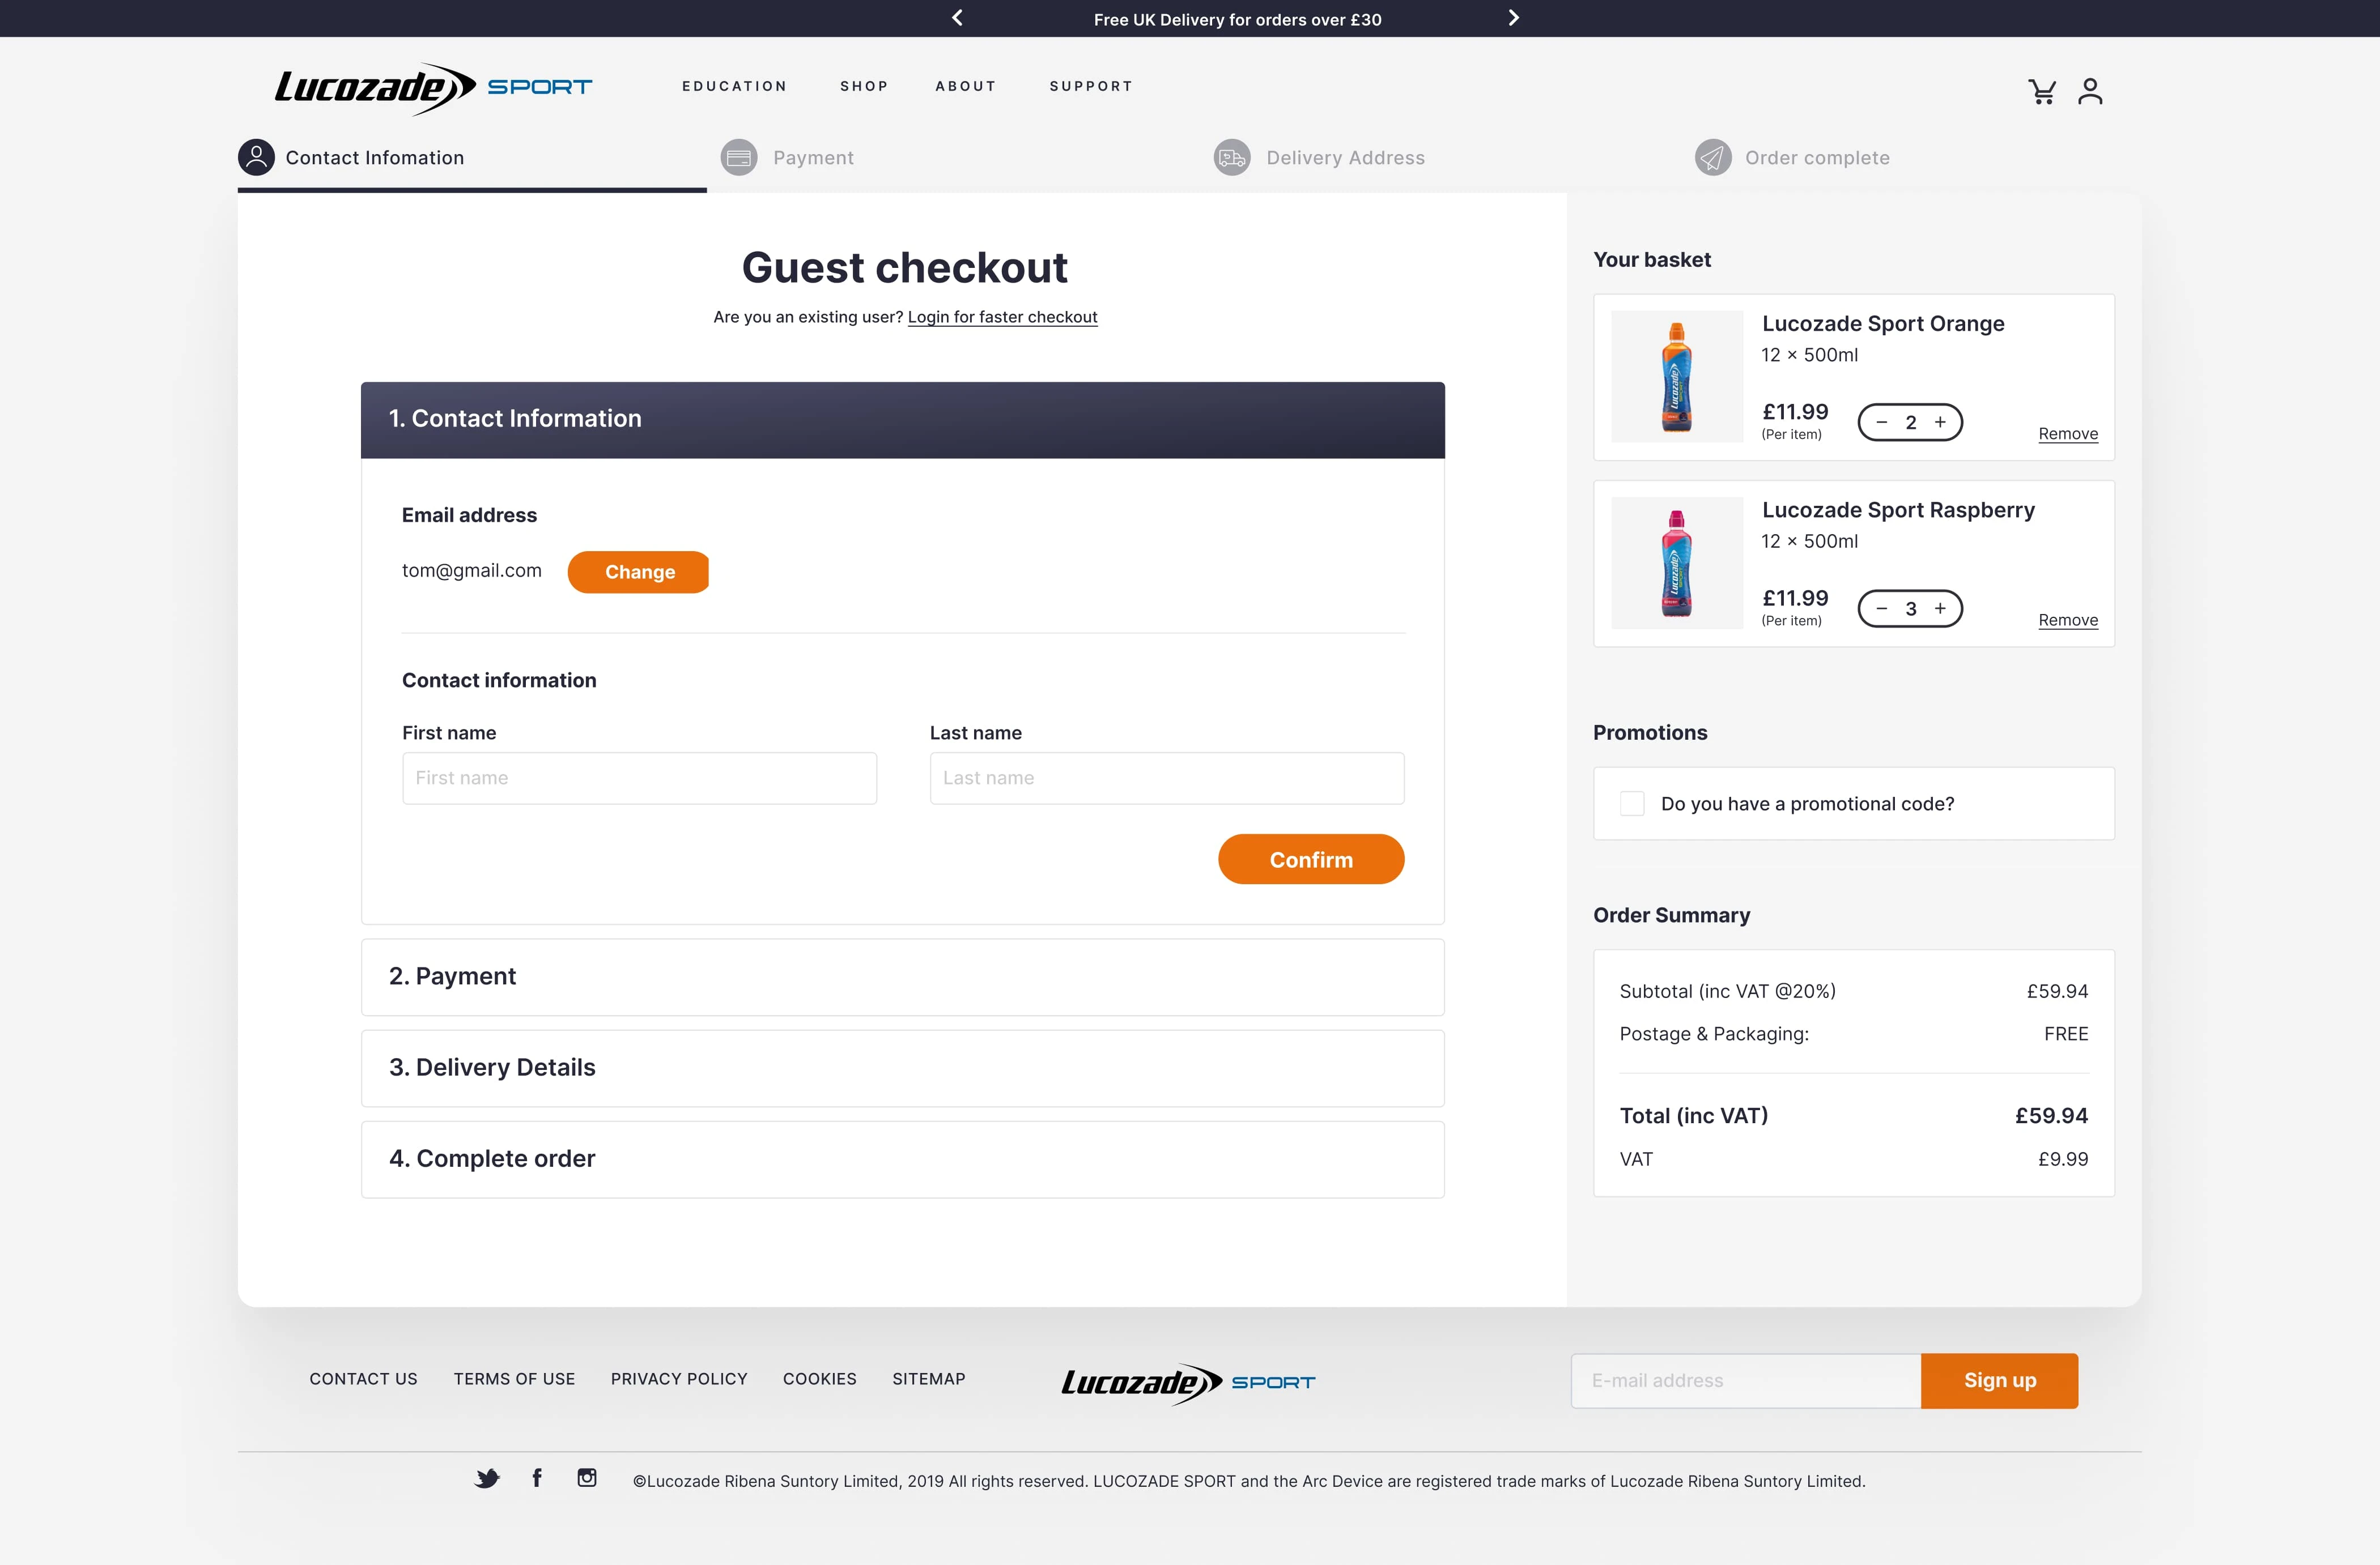Open the Support menu
This screenshot has width=2380, height=1565.
point(1091,86)
